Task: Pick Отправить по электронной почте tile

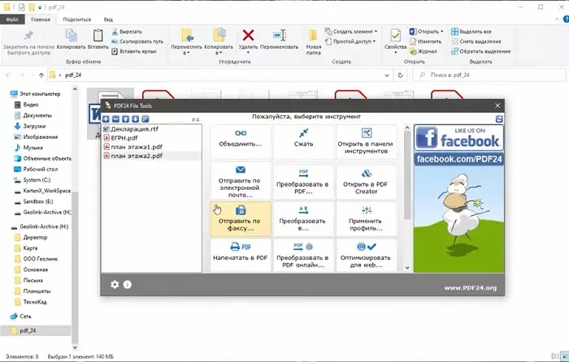Action: [x=241, y=180]
